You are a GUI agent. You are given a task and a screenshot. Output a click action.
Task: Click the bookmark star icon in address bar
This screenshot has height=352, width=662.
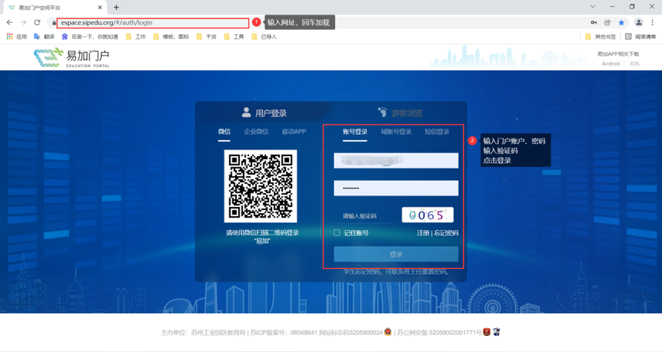click(621, 22)
